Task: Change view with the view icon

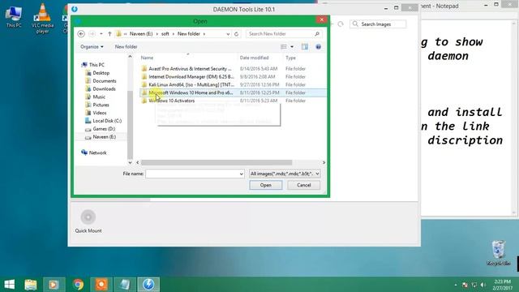Action: (284, 47)
